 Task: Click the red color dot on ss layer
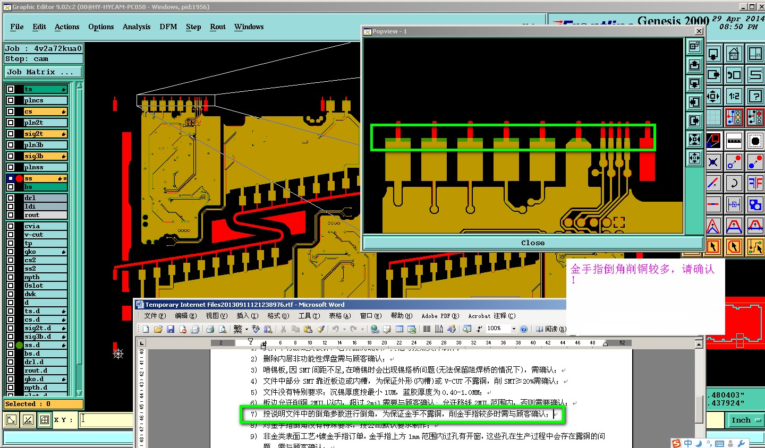pos(19,178)
